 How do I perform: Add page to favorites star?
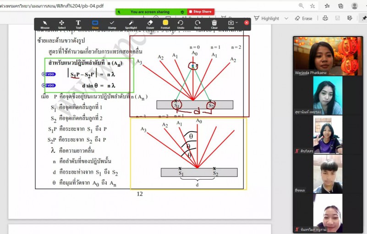312,6
